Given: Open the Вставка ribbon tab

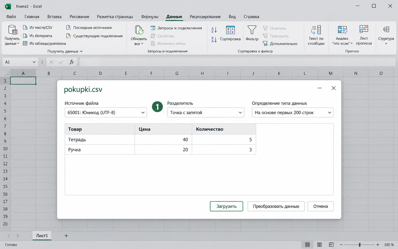Looking at the screenshot, I should [54, 17].
